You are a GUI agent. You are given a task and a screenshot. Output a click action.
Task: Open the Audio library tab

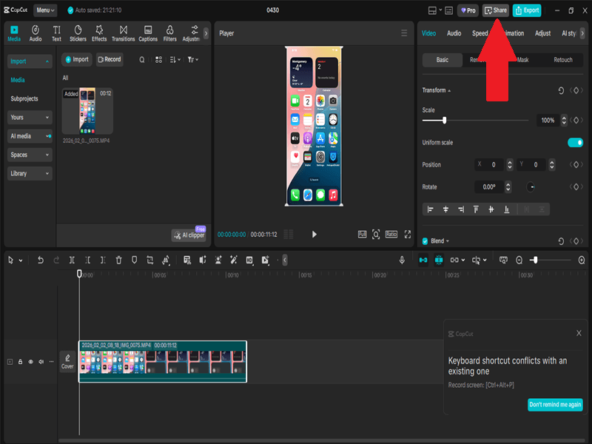point(36,33)
